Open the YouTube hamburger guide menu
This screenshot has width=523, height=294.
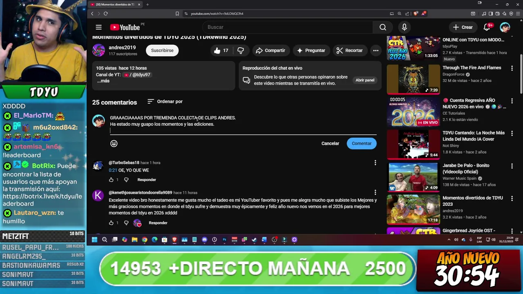[98, 27]
